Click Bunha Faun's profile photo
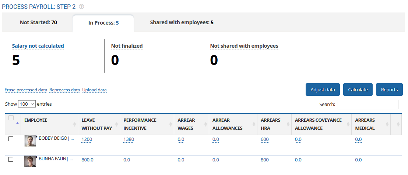 (30, 161)
